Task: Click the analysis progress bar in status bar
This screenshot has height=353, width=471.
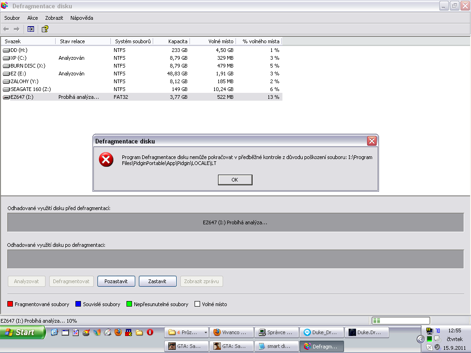Action: (401, 320)
